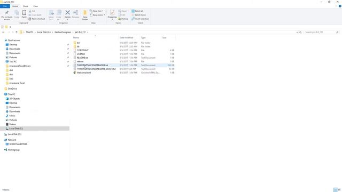The width and height of the screenshot is (342, 192).
Task: Click the Music icon in navigation pane
Action: [7, 116]
